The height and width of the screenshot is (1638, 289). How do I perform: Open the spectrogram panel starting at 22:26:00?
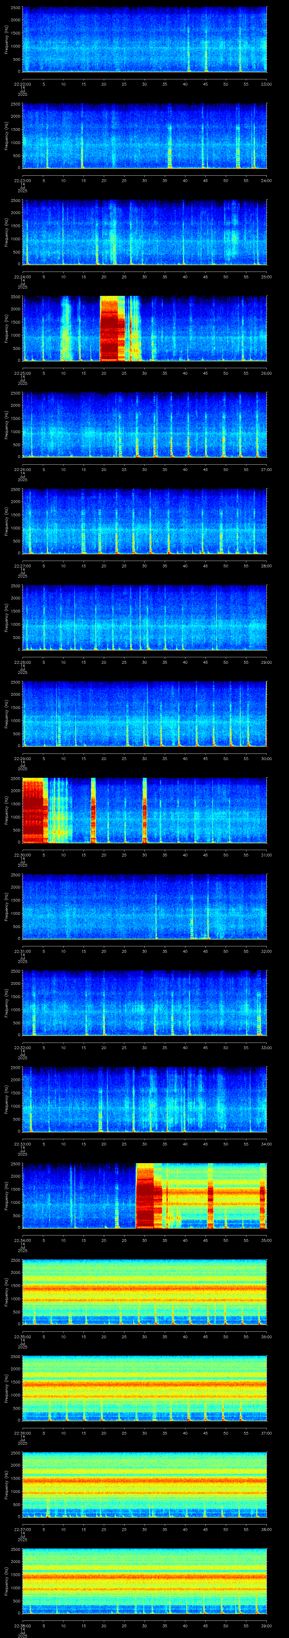point(144,425)
